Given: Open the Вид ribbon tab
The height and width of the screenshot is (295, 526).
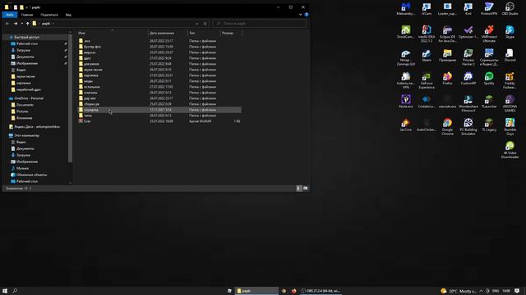Looking at the screenshot, I should click(x=68, y=15).
